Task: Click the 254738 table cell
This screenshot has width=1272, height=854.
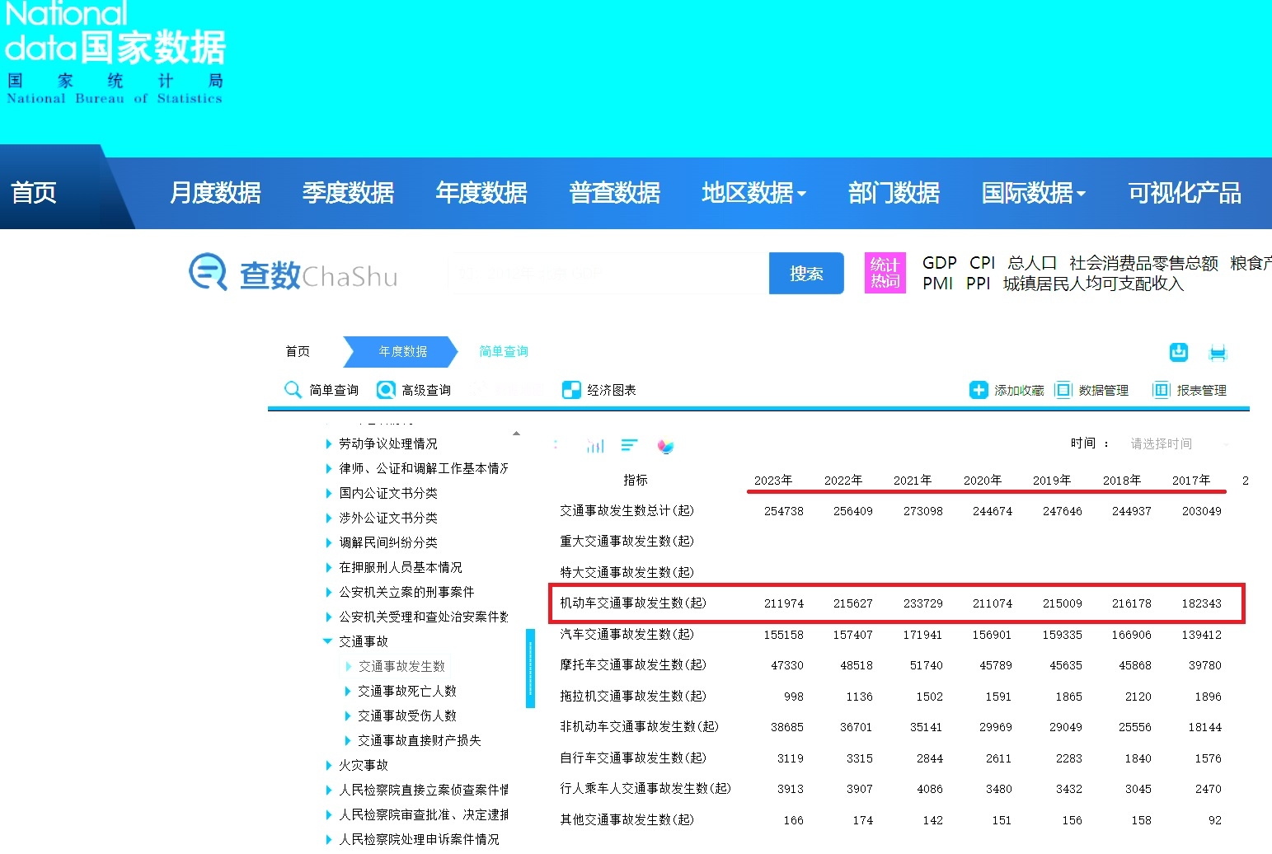Action: coord(784,511)
